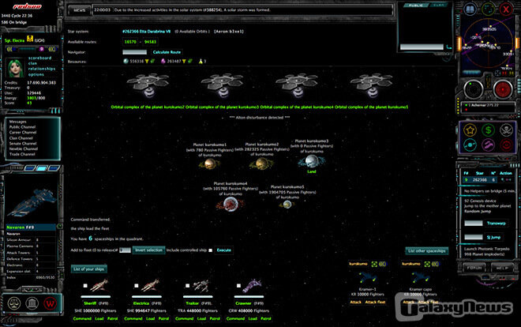
Task: Open the options link
Action: pos(36,74)
